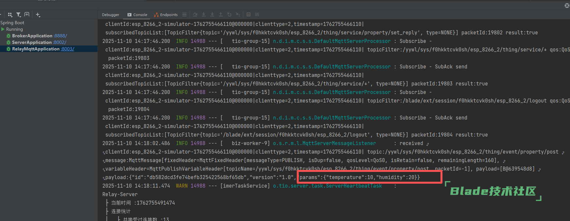Click the Run to Cursor icon
570x221 pixels.
(238, 15)
